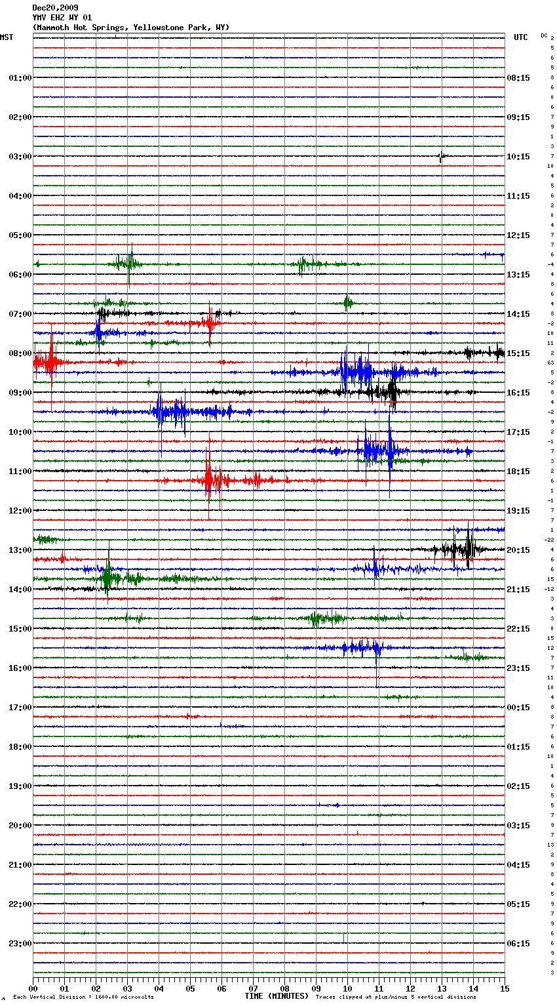
Task: Click the date header "Dec20,2009"
Action: 55,8
